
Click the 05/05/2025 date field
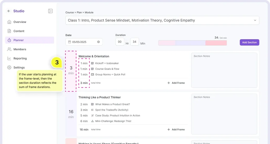click(x=84, y=42)
